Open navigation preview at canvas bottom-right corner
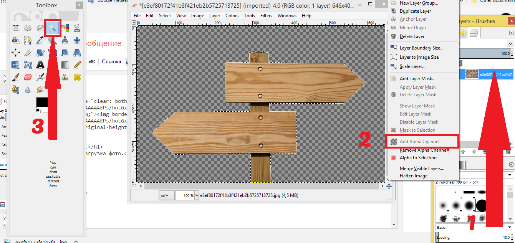The height and width of the screenshot is (243, 515). coord(389,186)
